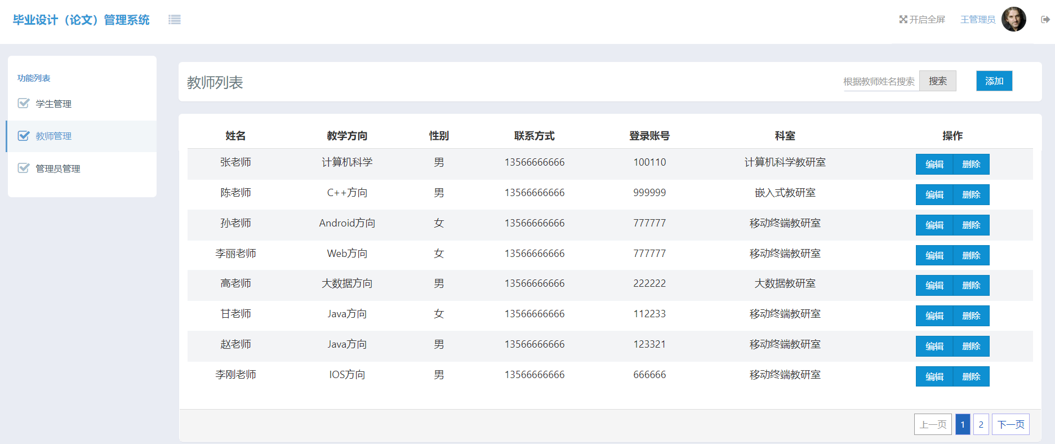
Task: Click the 管理员管理 check icon
Action: 24,168
